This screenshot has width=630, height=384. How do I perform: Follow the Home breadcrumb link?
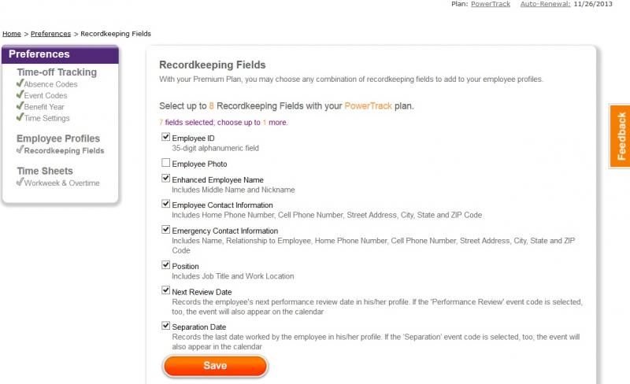(x=12, y=34)
